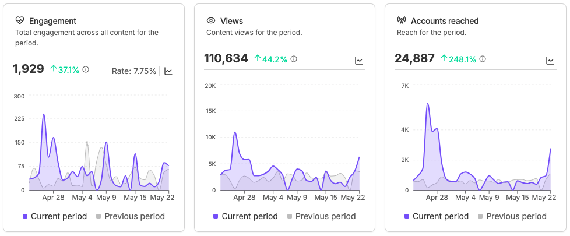
Task: Click info icon next to 44.2%
Action: tap(294, 59)
